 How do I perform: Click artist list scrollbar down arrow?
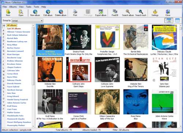tap(33, 126)
